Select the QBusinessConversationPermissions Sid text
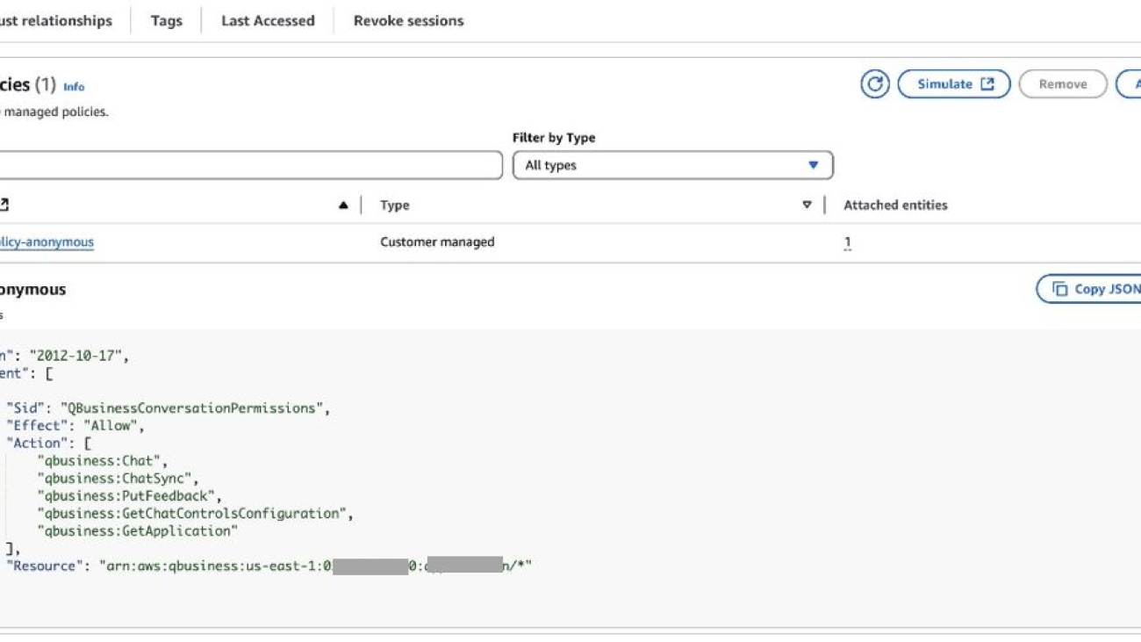Screen dimensions: 1141x642 tap(193, 408)
